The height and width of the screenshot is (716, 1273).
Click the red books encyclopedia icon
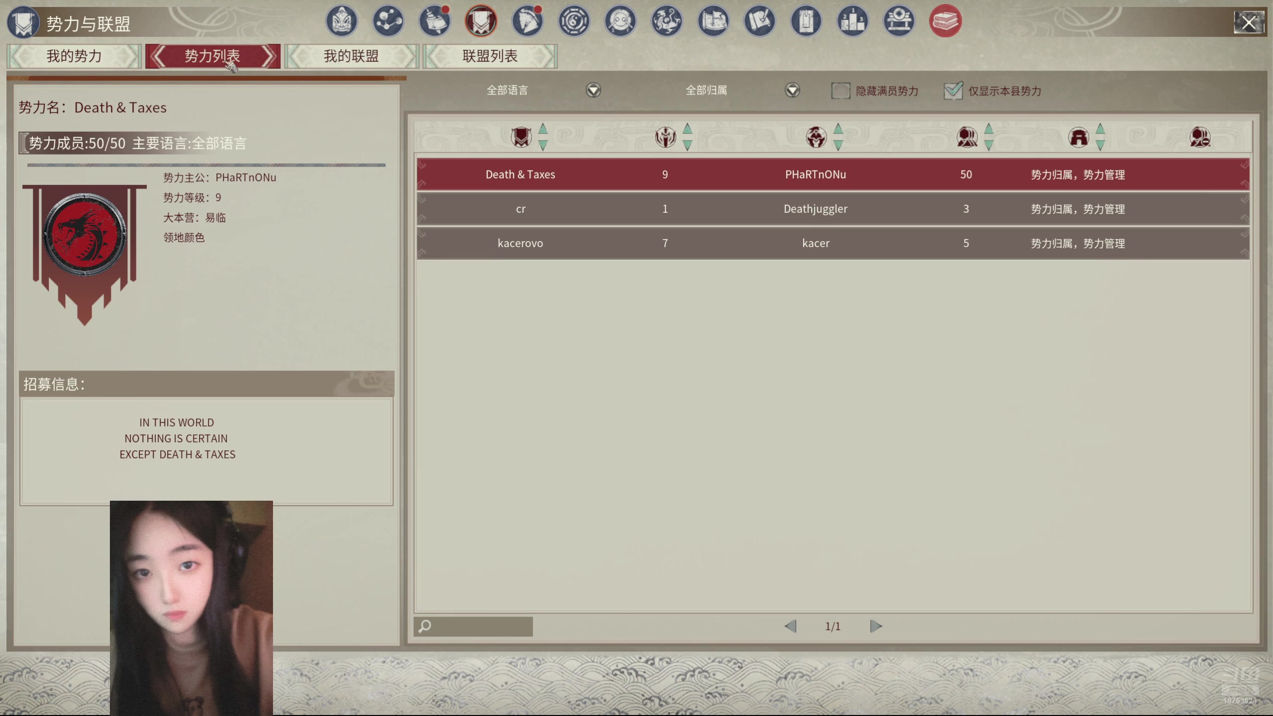point(945,21)
